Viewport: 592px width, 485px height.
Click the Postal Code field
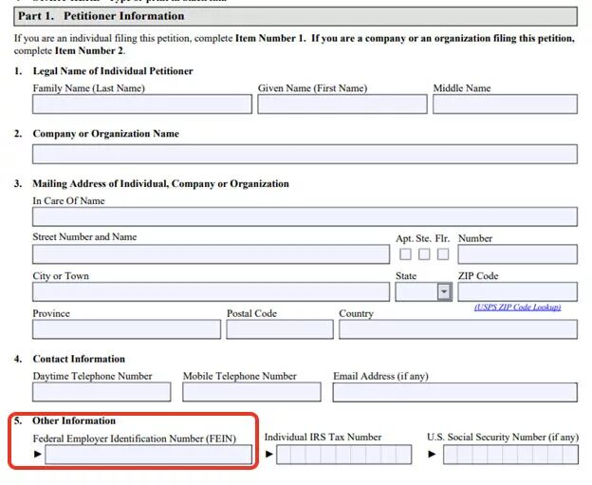coord(280,329)
